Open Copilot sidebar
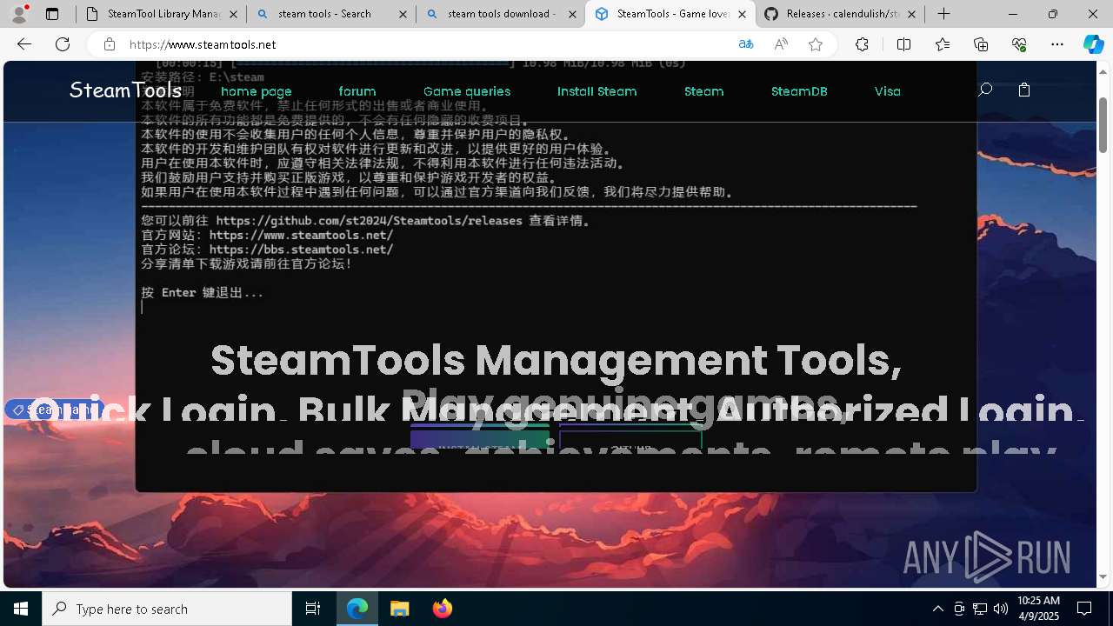The width and height of the screenshot is (1113, 626). pos(1093,44)
